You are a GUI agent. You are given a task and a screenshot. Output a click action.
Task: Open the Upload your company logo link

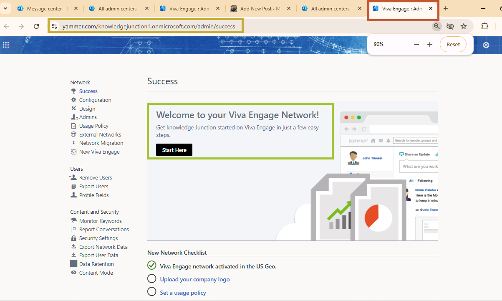195,279
